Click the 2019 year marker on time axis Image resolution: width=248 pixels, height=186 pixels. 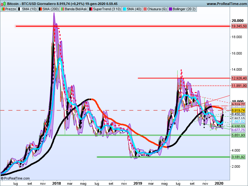pyautogui.click(x=138, y=183)
